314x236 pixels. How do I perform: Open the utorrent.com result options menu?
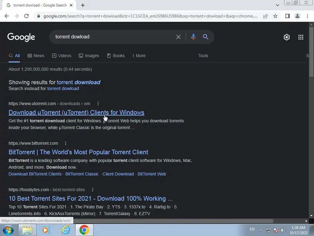point(98,104)
